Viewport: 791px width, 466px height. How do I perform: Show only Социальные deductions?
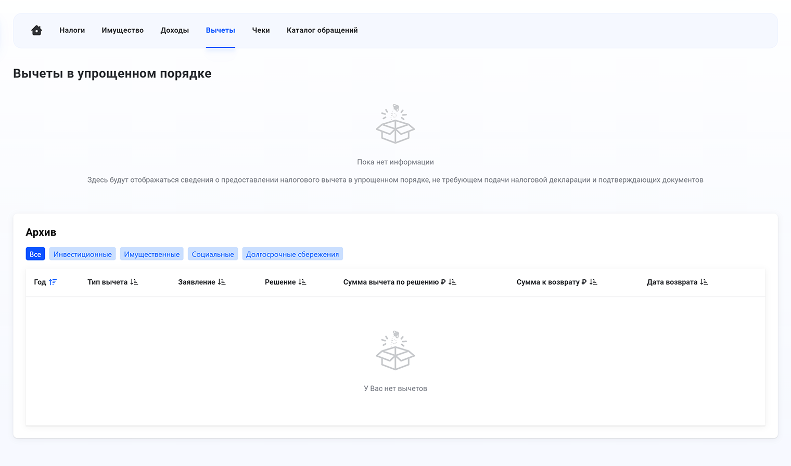click(212, 254)
